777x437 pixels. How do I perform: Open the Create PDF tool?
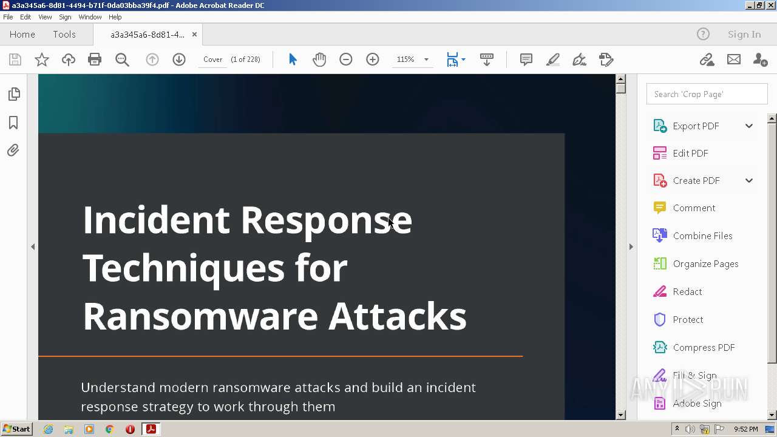(696, 181)
